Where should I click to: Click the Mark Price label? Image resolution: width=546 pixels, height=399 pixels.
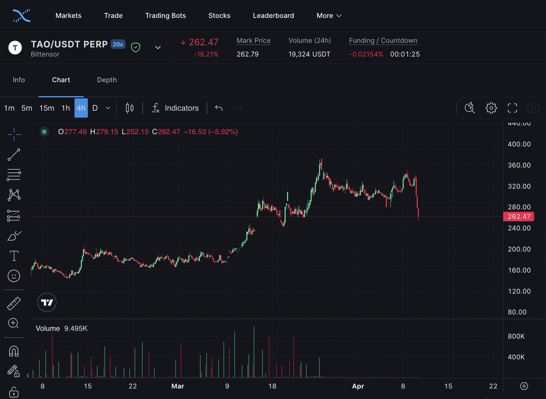[253, 40]
